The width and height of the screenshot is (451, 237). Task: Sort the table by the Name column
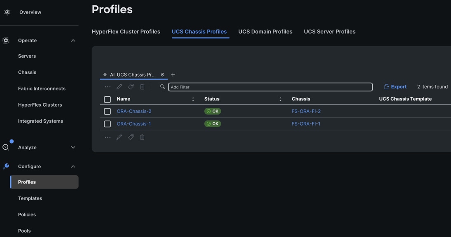pos(193,99)
